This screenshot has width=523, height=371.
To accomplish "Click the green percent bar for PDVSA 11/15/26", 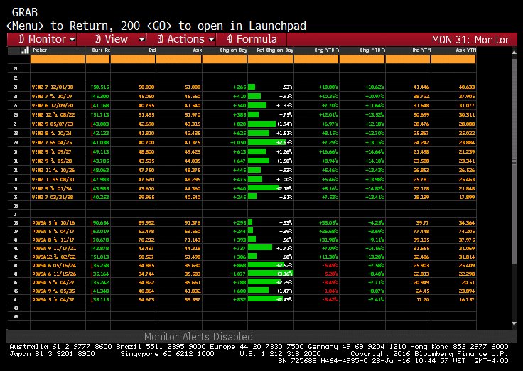I will coord(271,274).
